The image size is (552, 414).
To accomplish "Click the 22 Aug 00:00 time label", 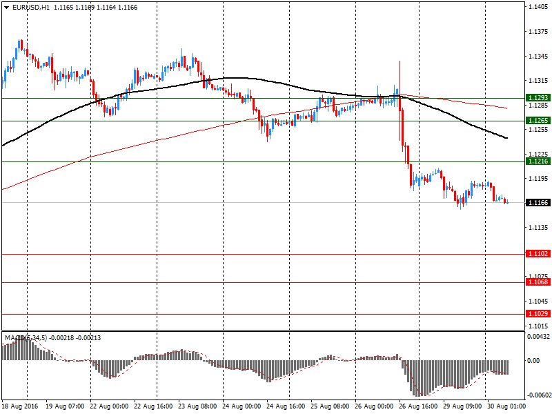I will pos(109,406).
